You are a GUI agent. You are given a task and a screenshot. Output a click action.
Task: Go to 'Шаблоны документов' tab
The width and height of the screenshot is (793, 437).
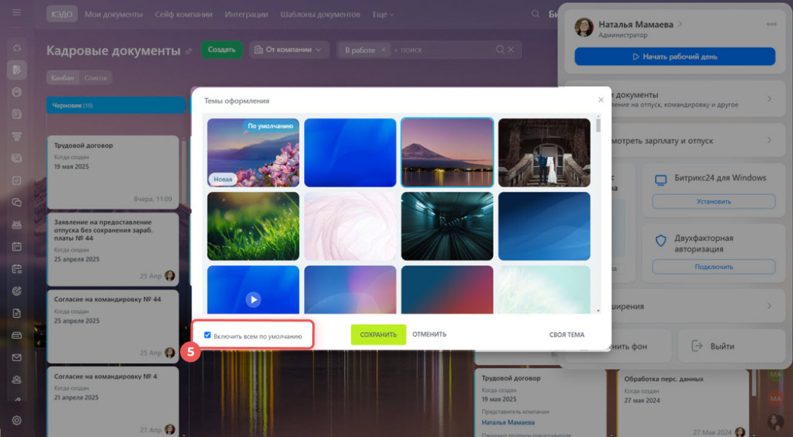tap(320, 14)
